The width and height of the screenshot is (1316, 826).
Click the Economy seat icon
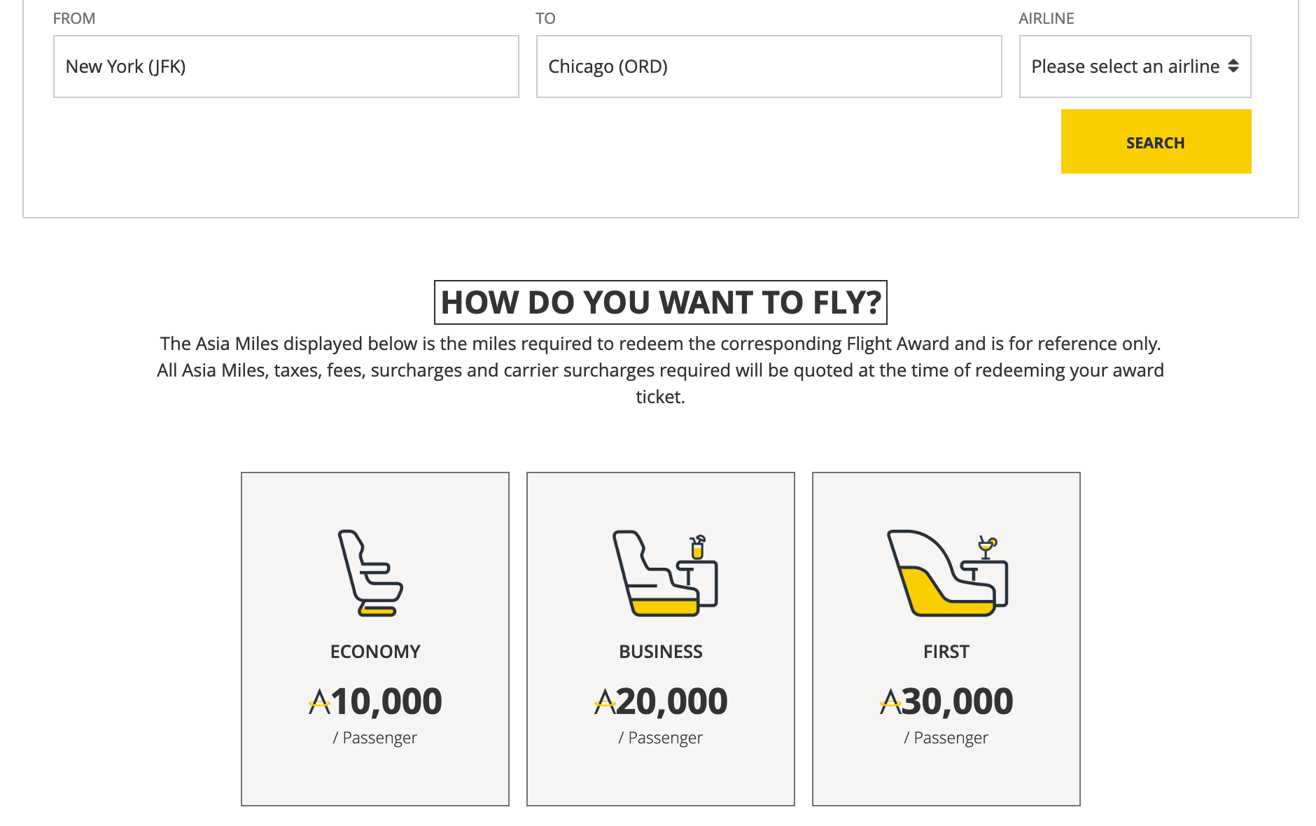tap(370, 573)
